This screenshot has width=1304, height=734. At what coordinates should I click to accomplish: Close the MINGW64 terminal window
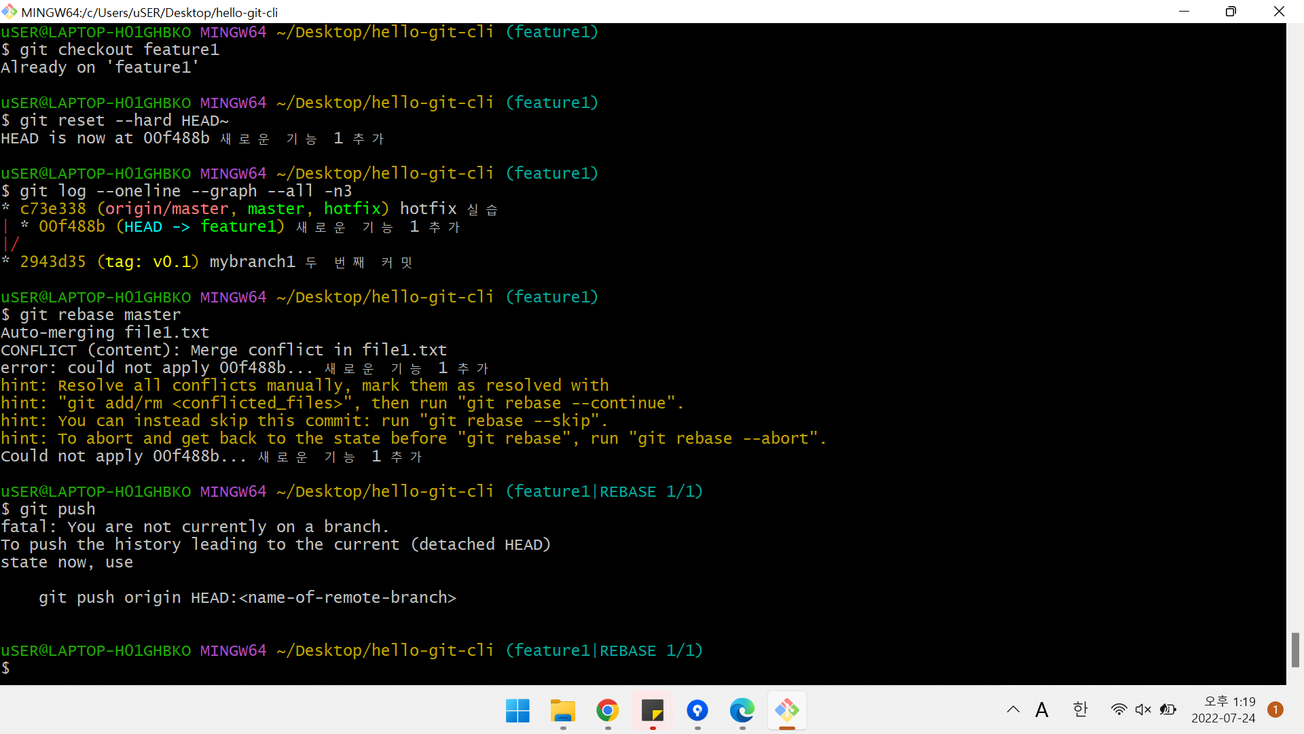click(1279, 12)
